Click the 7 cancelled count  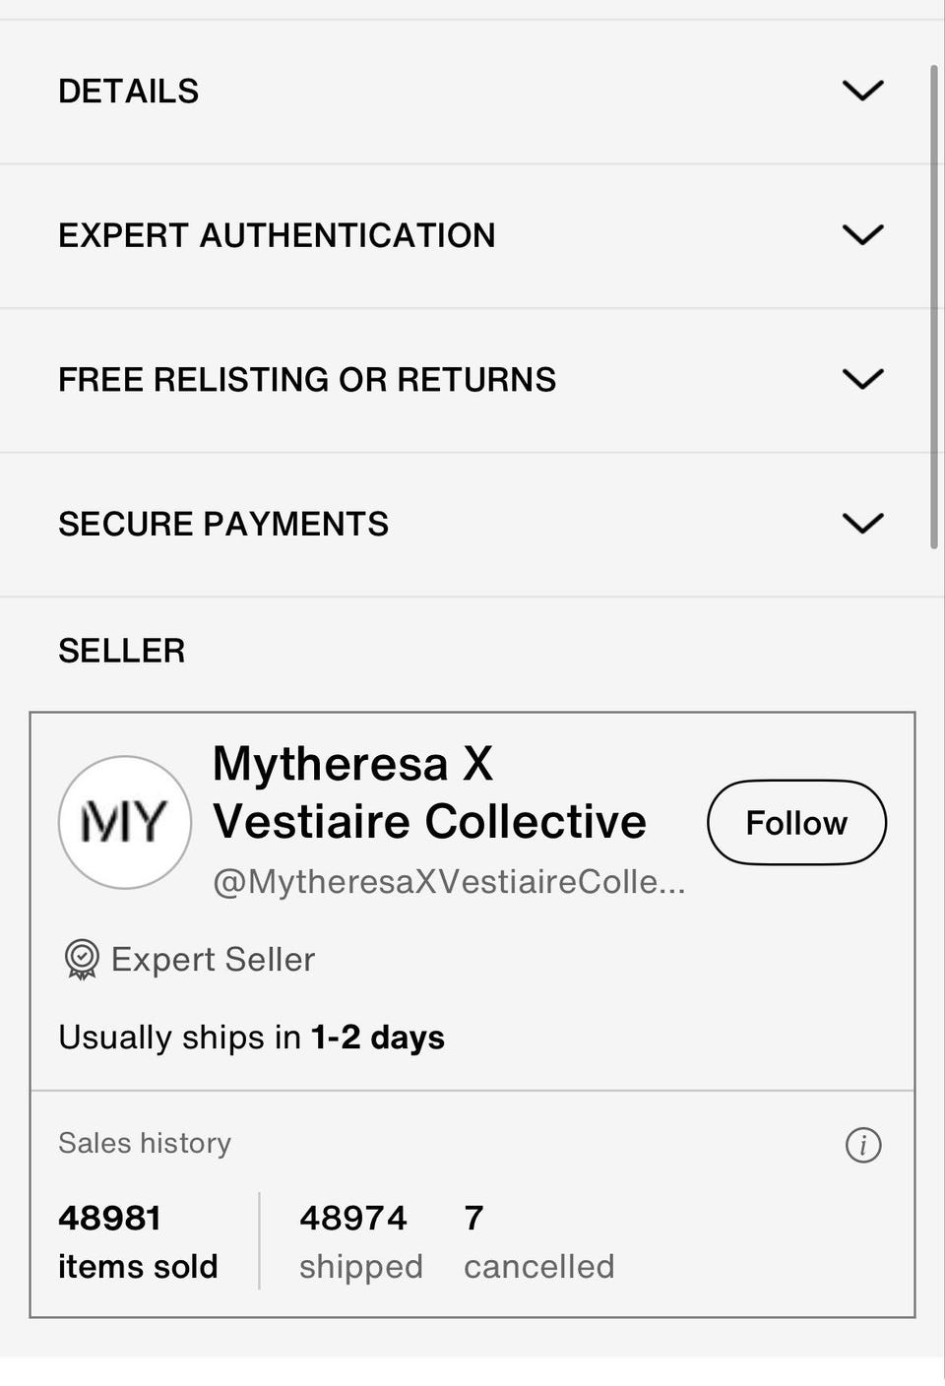click(x=538, y=1241)
